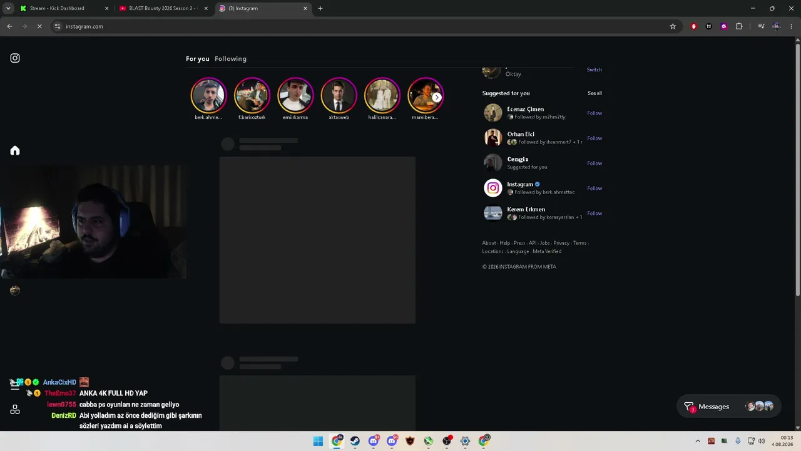Select the For you feed tab
This screenshot has height=451, width=801.
coord(198,59)
